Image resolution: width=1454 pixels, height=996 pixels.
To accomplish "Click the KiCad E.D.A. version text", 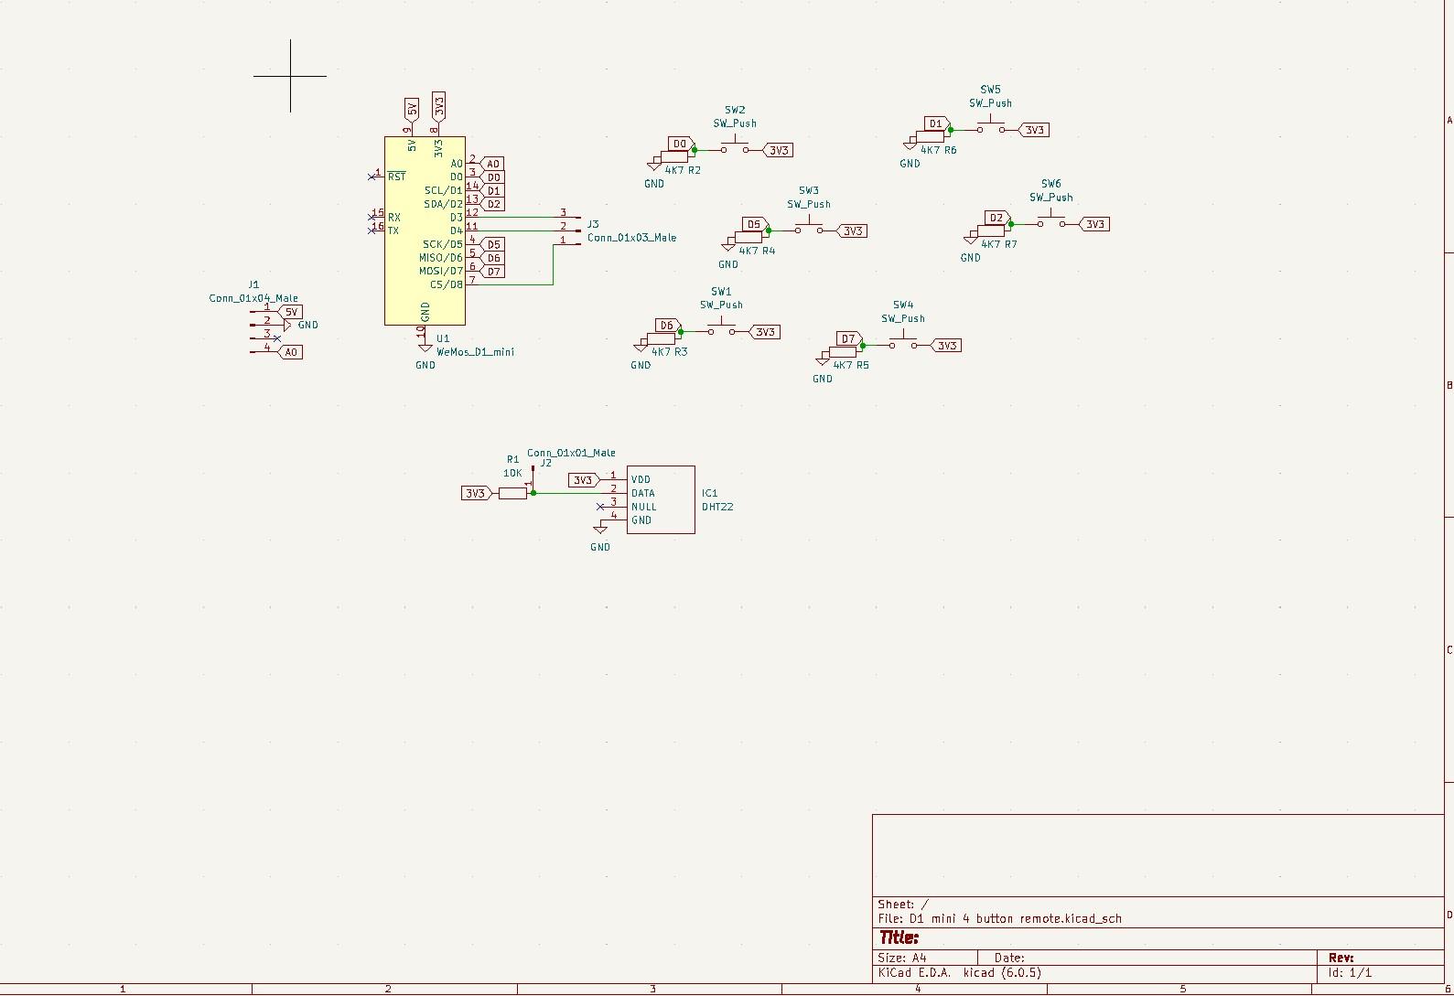I will [x=959, y=973].
